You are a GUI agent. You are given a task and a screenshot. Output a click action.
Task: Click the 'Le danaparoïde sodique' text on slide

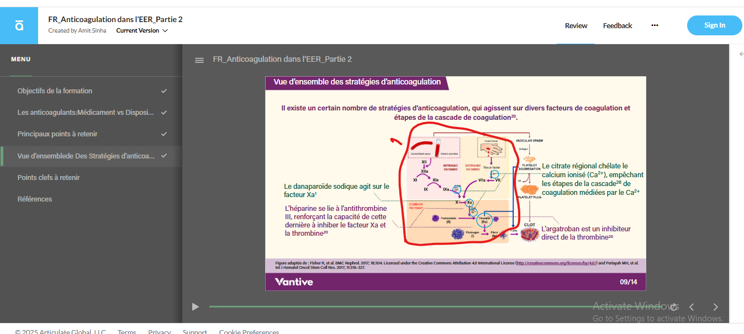(336, 190)
